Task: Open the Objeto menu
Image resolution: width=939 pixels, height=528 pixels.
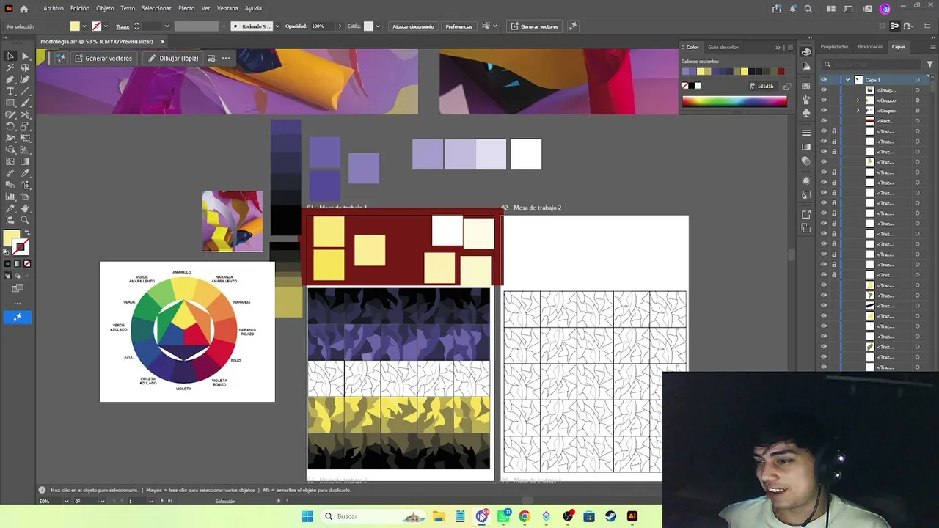Action: pyautogui.click(x=105, y=8)
